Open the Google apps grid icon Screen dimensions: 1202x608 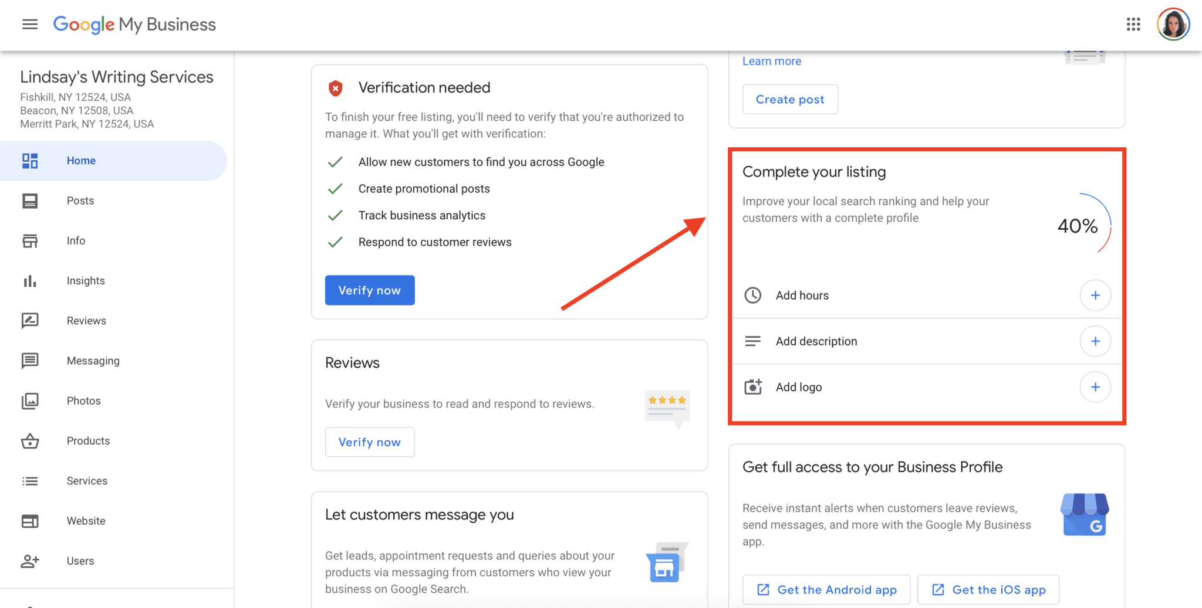1133,24
